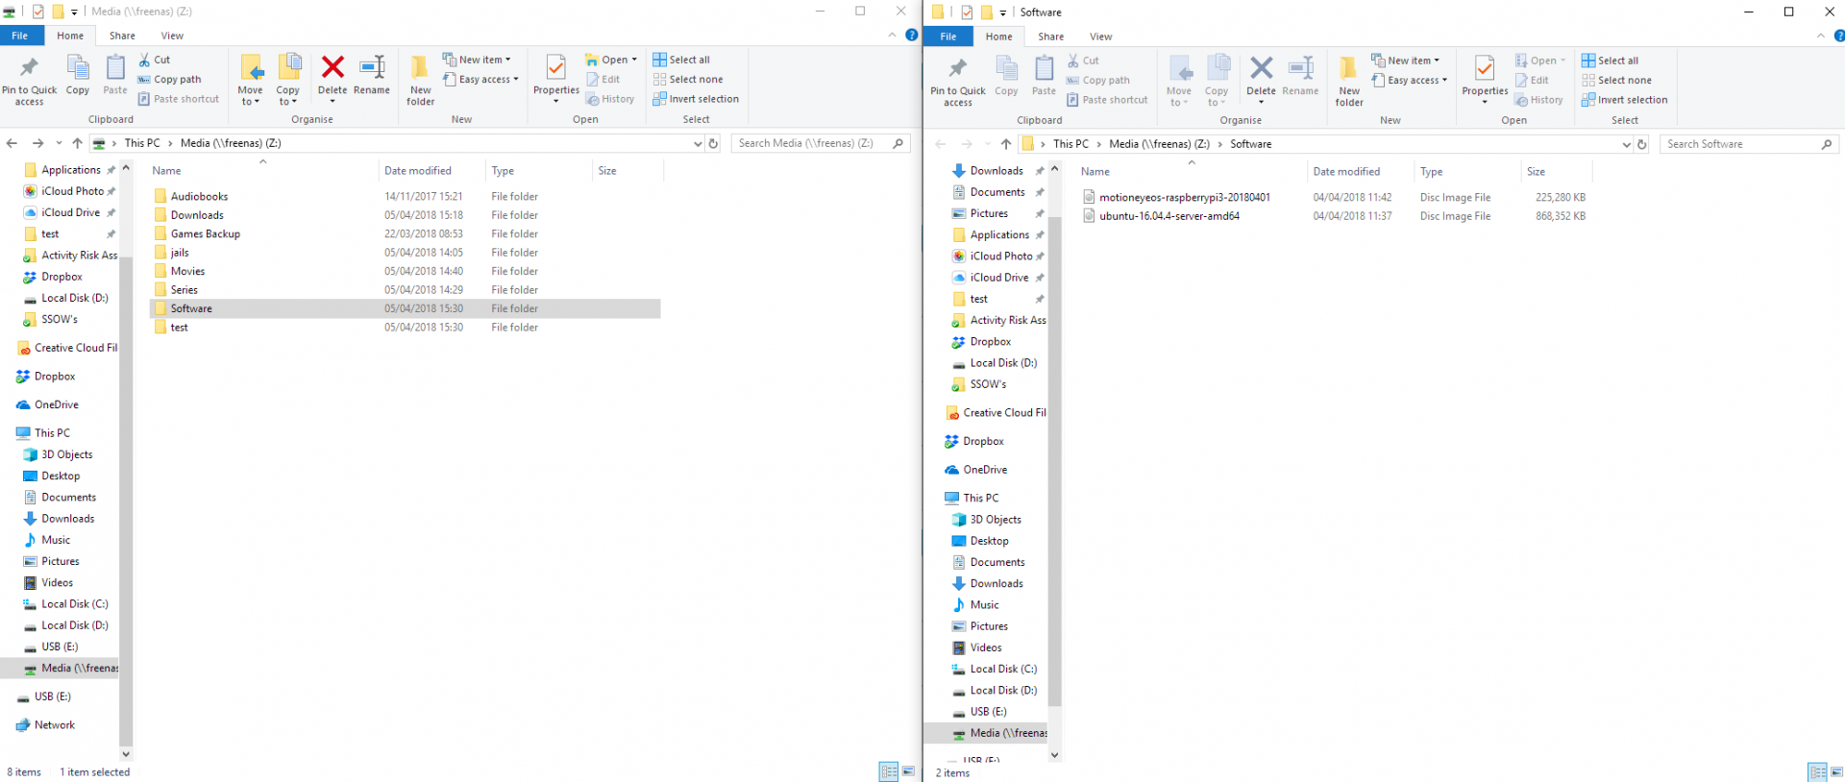Click the Software window navigation pane scrollbar
This screenshot has width=1845, height=782.
tap(1054, 461)
